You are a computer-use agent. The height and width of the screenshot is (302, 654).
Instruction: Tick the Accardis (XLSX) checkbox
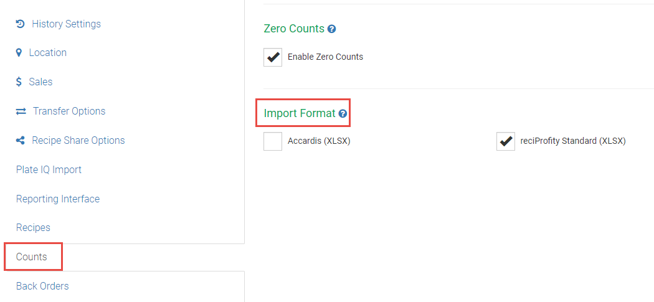point(273,141)
